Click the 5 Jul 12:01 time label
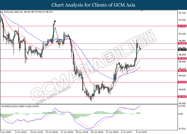Screen dimensions: 187x134 tap(142, 132)
